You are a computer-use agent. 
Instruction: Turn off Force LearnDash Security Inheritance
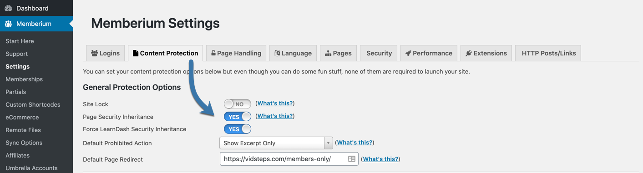pyautogui.click(x=238, y=129)
